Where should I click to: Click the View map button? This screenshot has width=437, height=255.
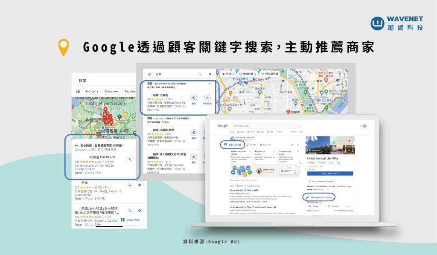(x=130, y=220)
